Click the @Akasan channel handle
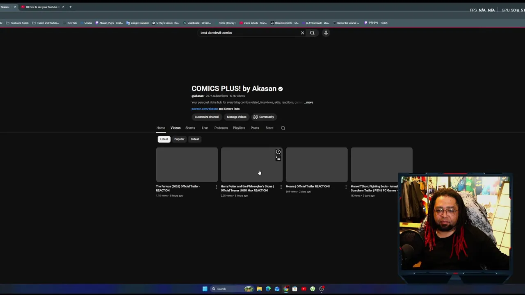Image resolution: width=525 pixels, height=295 pixels. point(198,96)
